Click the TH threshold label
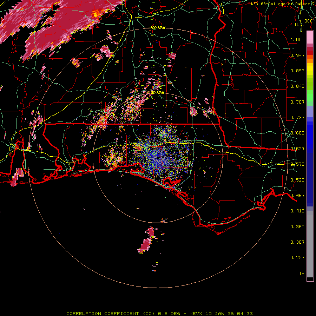 point(302,274)
